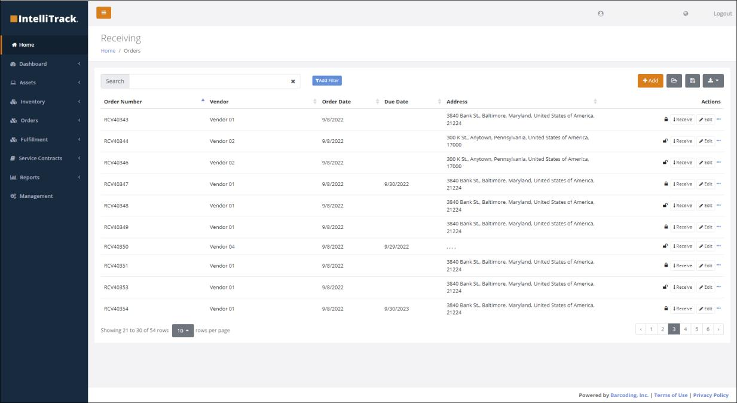Go to page 4 in pagination
Viewport: 737px width, 403px height.
pyautogui.click(x=686, y=329)
